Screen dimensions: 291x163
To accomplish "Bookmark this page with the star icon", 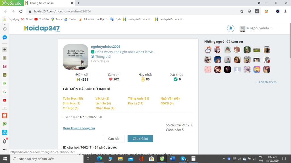I will pos(242,11).
